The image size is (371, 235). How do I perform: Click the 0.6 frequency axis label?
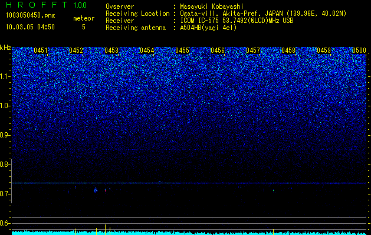pos(5,223)
